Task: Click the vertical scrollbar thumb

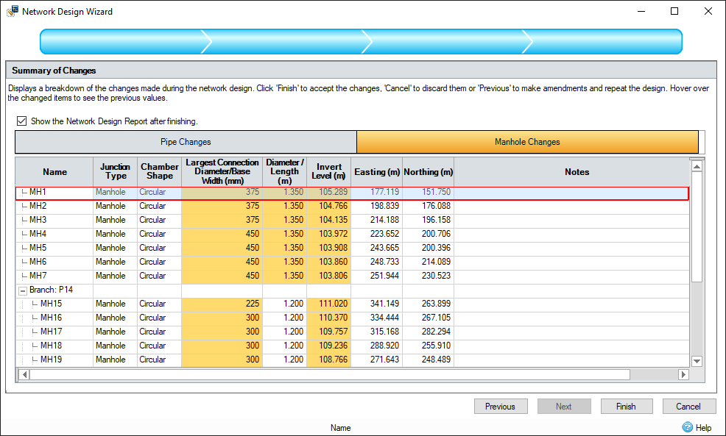Action: click(697, 227)
